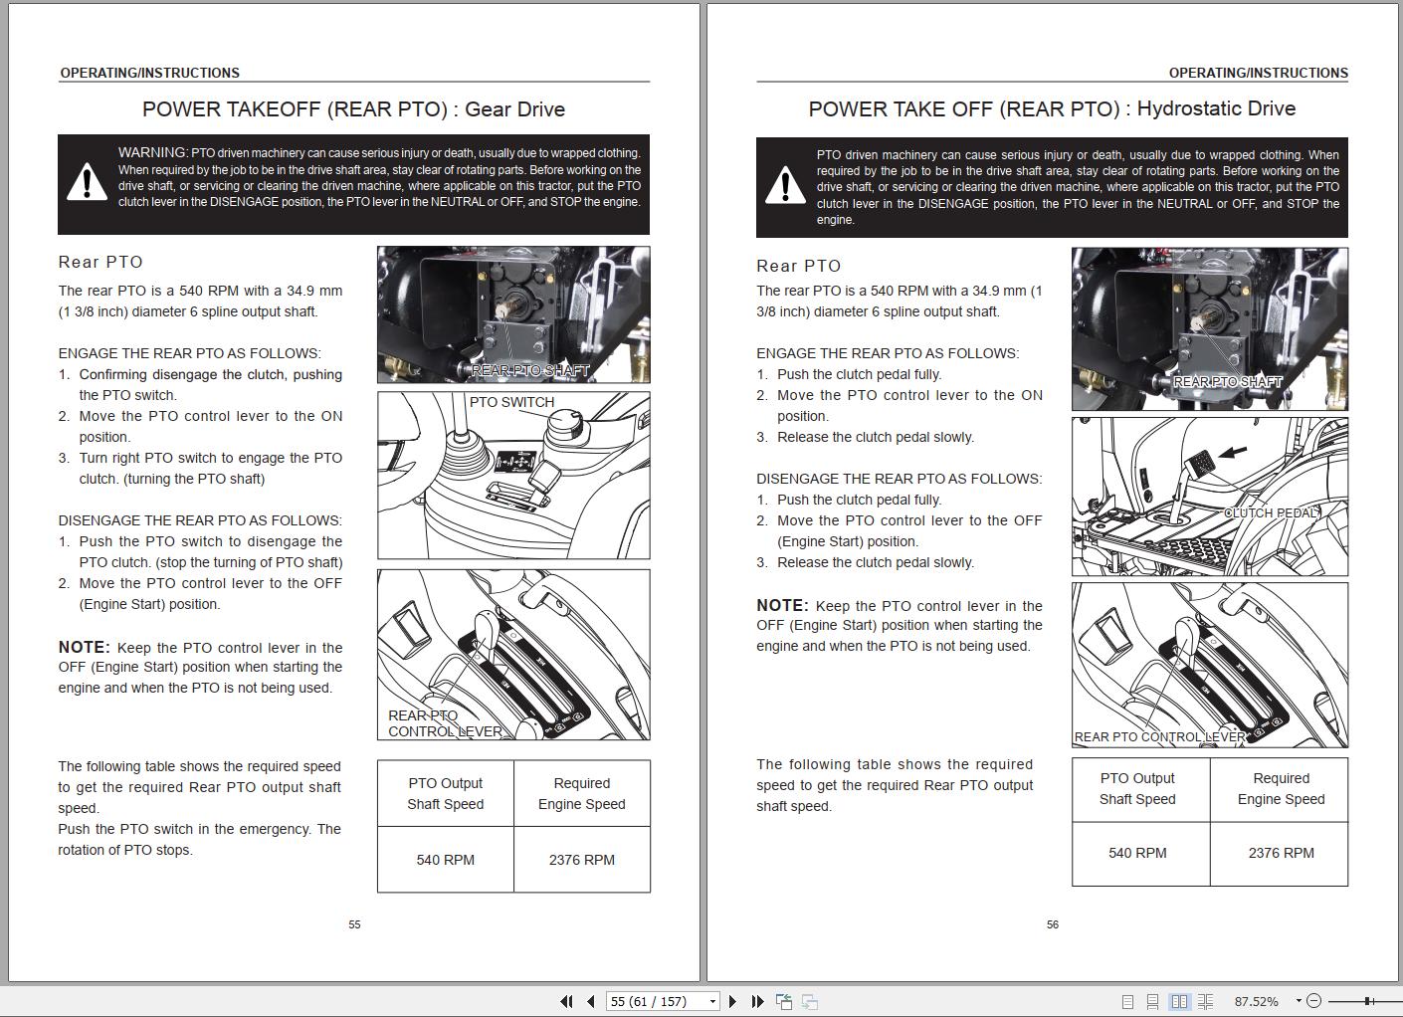Toggle two-page facing view
This screenshot has height=1017, width=1403.
(1179, 1001)
